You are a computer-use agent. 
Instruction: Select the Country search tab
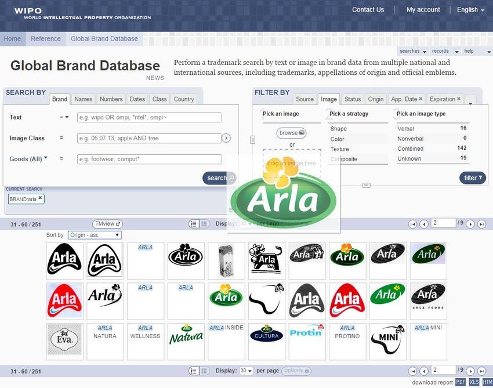point(184,99)
